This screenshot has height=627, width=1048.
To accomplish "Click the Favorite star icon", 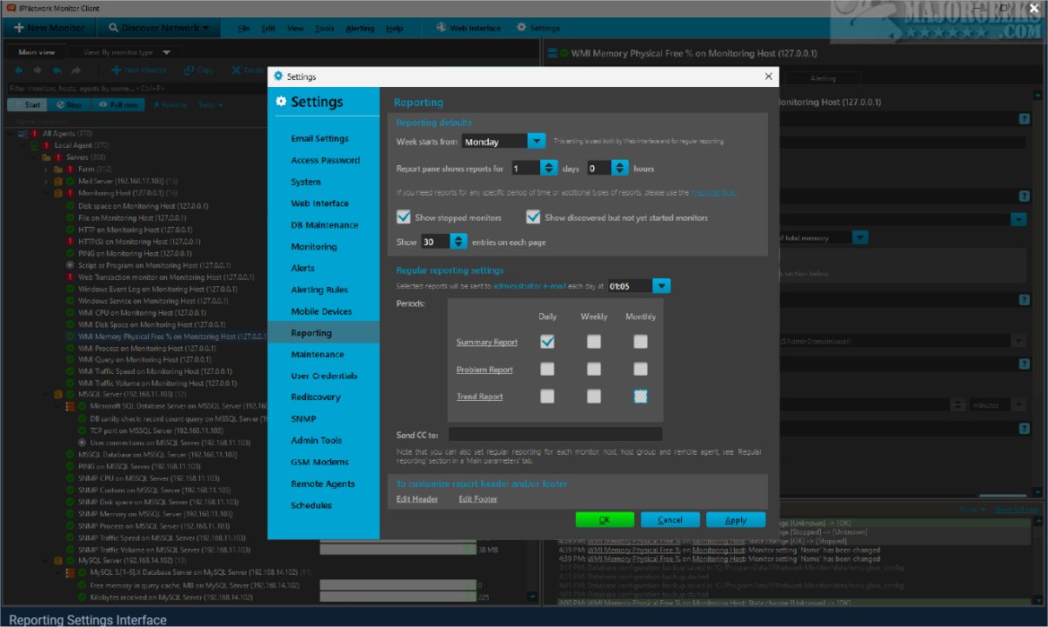I will click(157, 105).
